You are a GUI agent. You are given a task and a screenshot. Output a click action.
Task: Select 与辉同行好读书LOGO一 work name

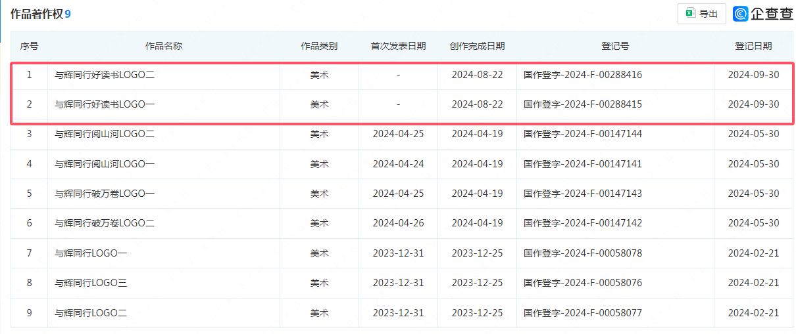tap(105, 104)
